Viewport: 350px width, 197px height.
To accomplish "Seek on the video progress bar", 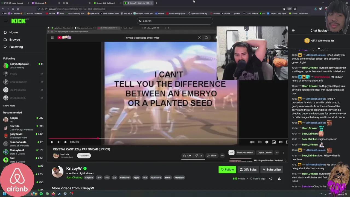I will coord(168,138).
